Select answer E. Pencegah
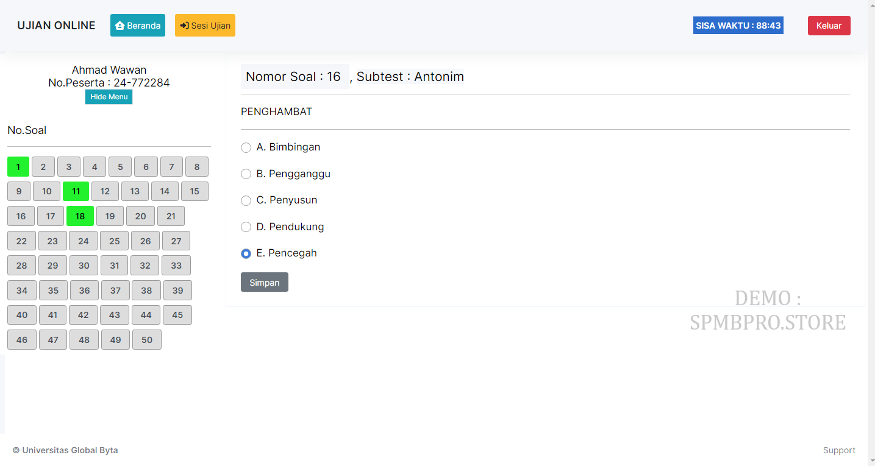The width and height of the screenshot is (875, 466). 246,253
